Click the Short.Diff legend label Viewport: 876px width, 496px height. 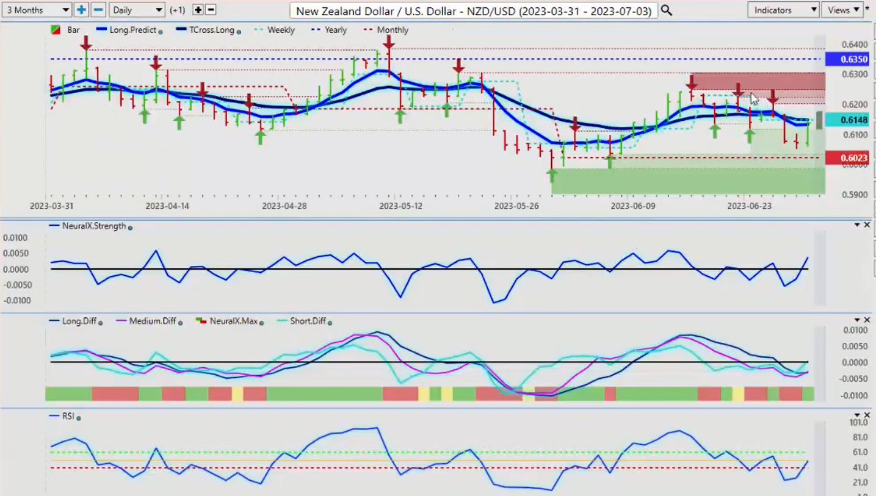click(308, 321)
